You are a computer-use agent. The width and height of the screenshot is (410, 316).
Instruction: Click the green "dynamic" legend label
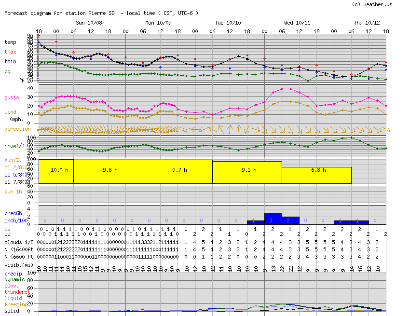click(14, 280)
